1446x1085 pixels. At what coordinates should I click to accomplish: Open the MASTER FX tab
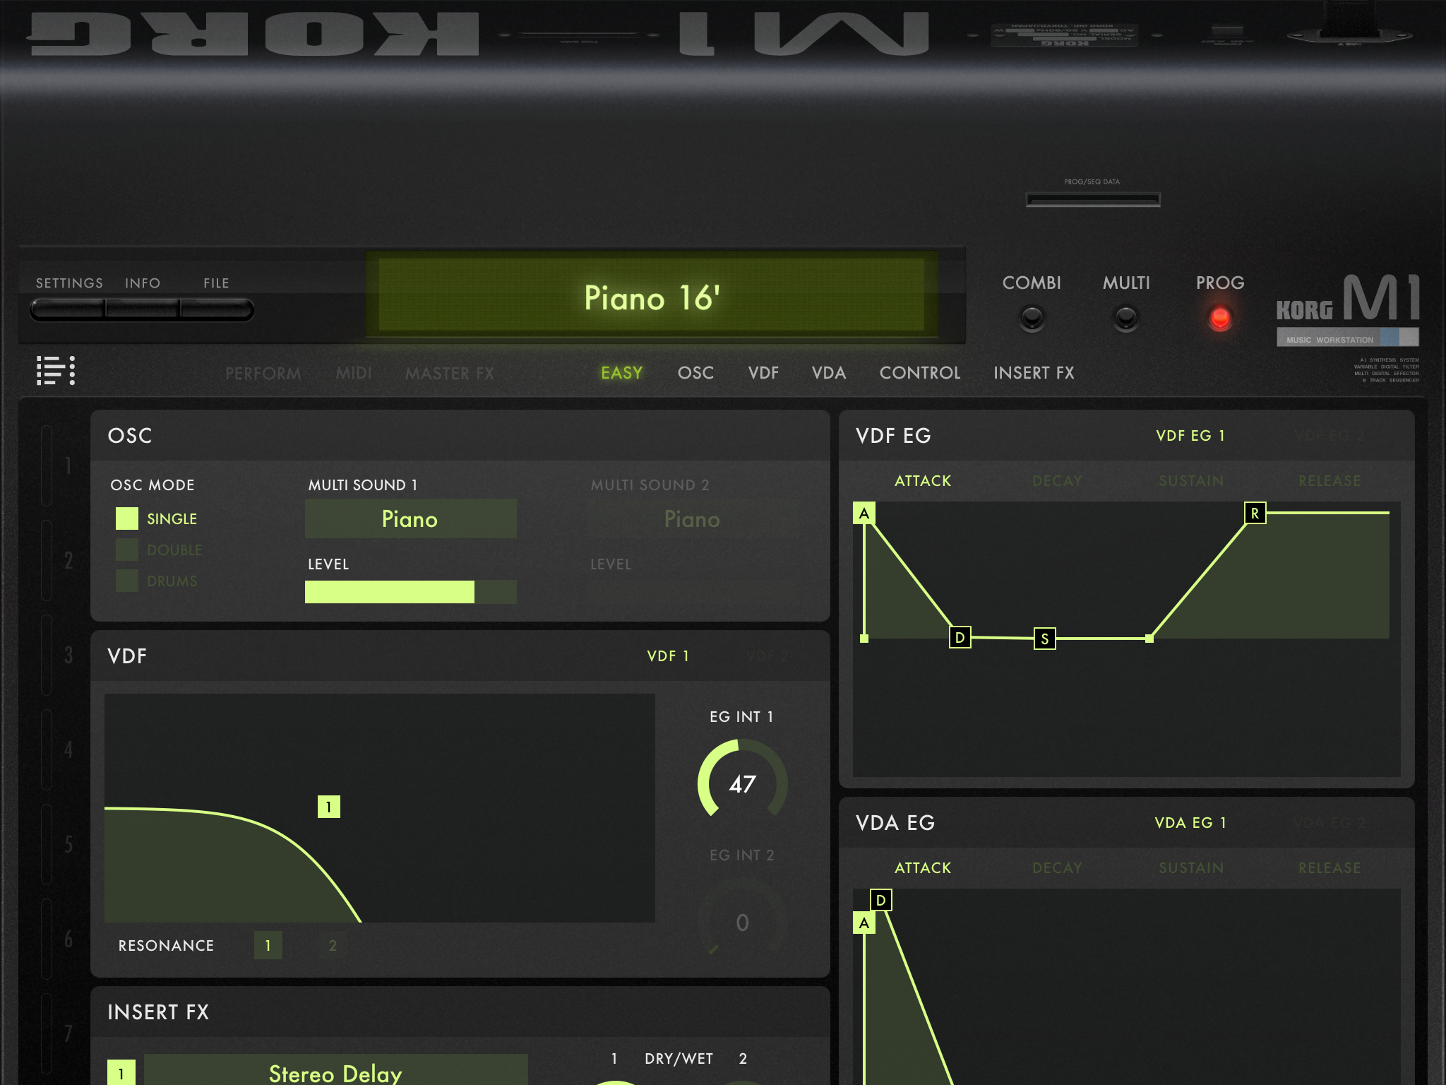click(450, 373)
